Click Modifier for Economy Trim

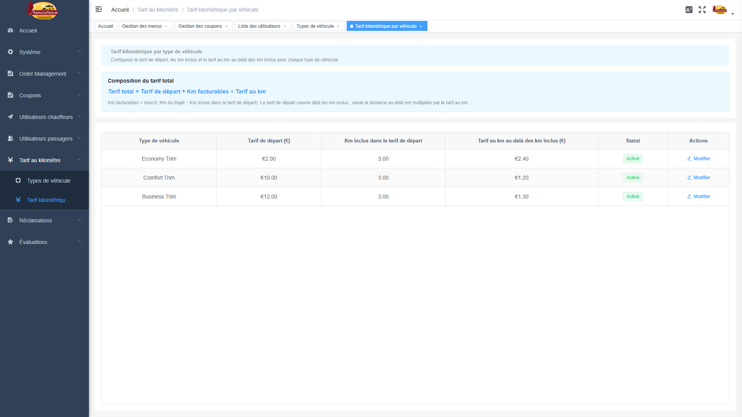[698, 159]
